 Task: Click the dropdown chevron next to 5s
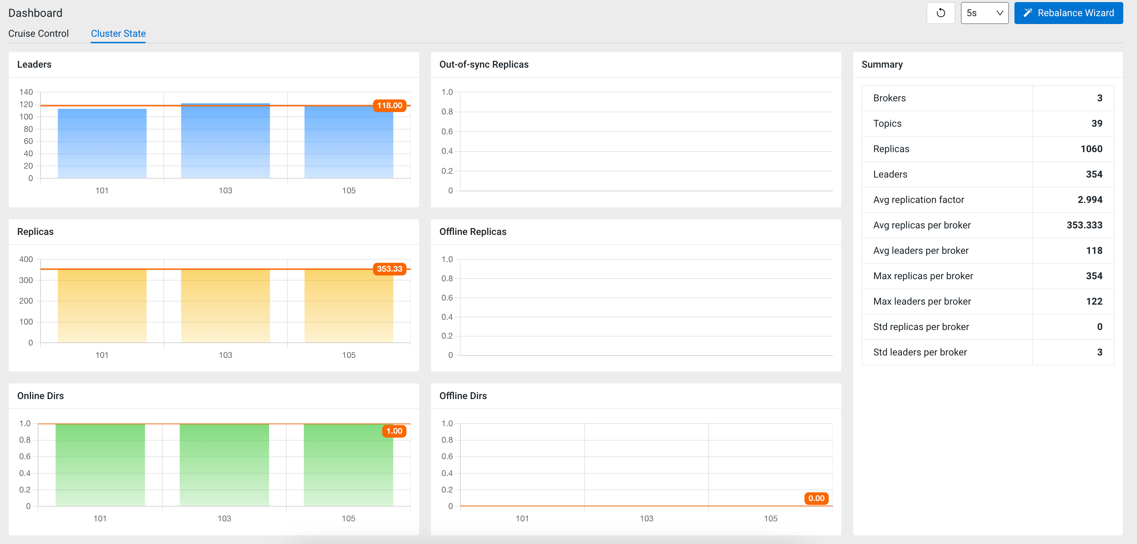[1000, 13]
